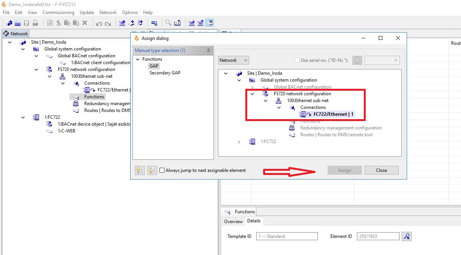This screenshot has width=461, height=255.
Task: Click the Close button in Assign dialog
Action: tap(381, 170)
